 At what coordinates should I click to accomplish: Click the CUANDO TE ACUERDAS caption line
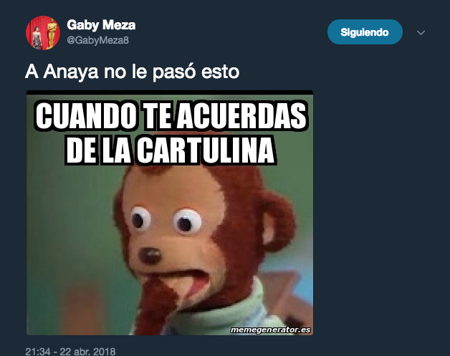click(x=171, y=116)
